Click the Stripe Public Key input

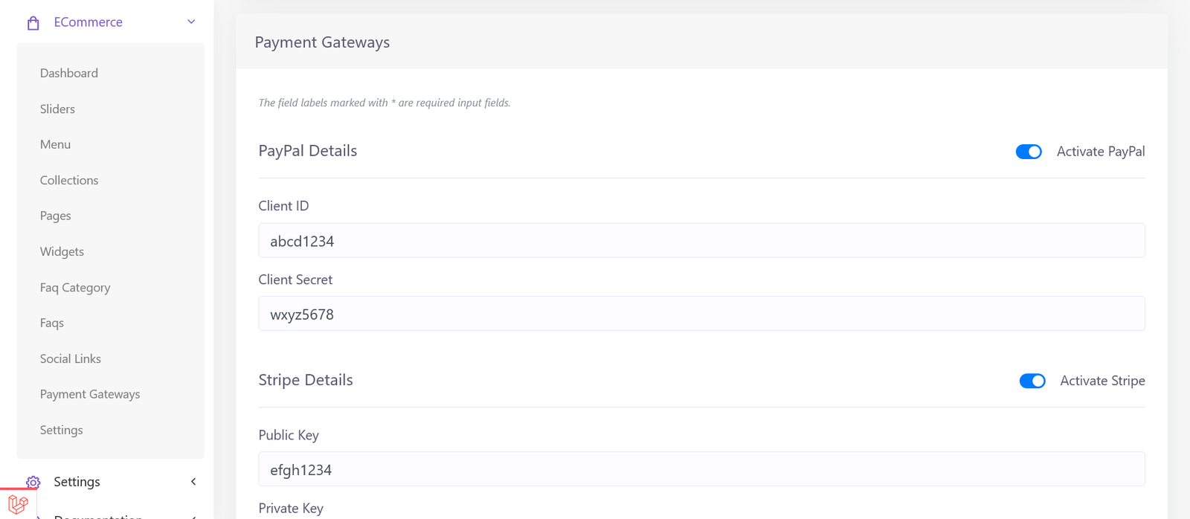point(701,469)
